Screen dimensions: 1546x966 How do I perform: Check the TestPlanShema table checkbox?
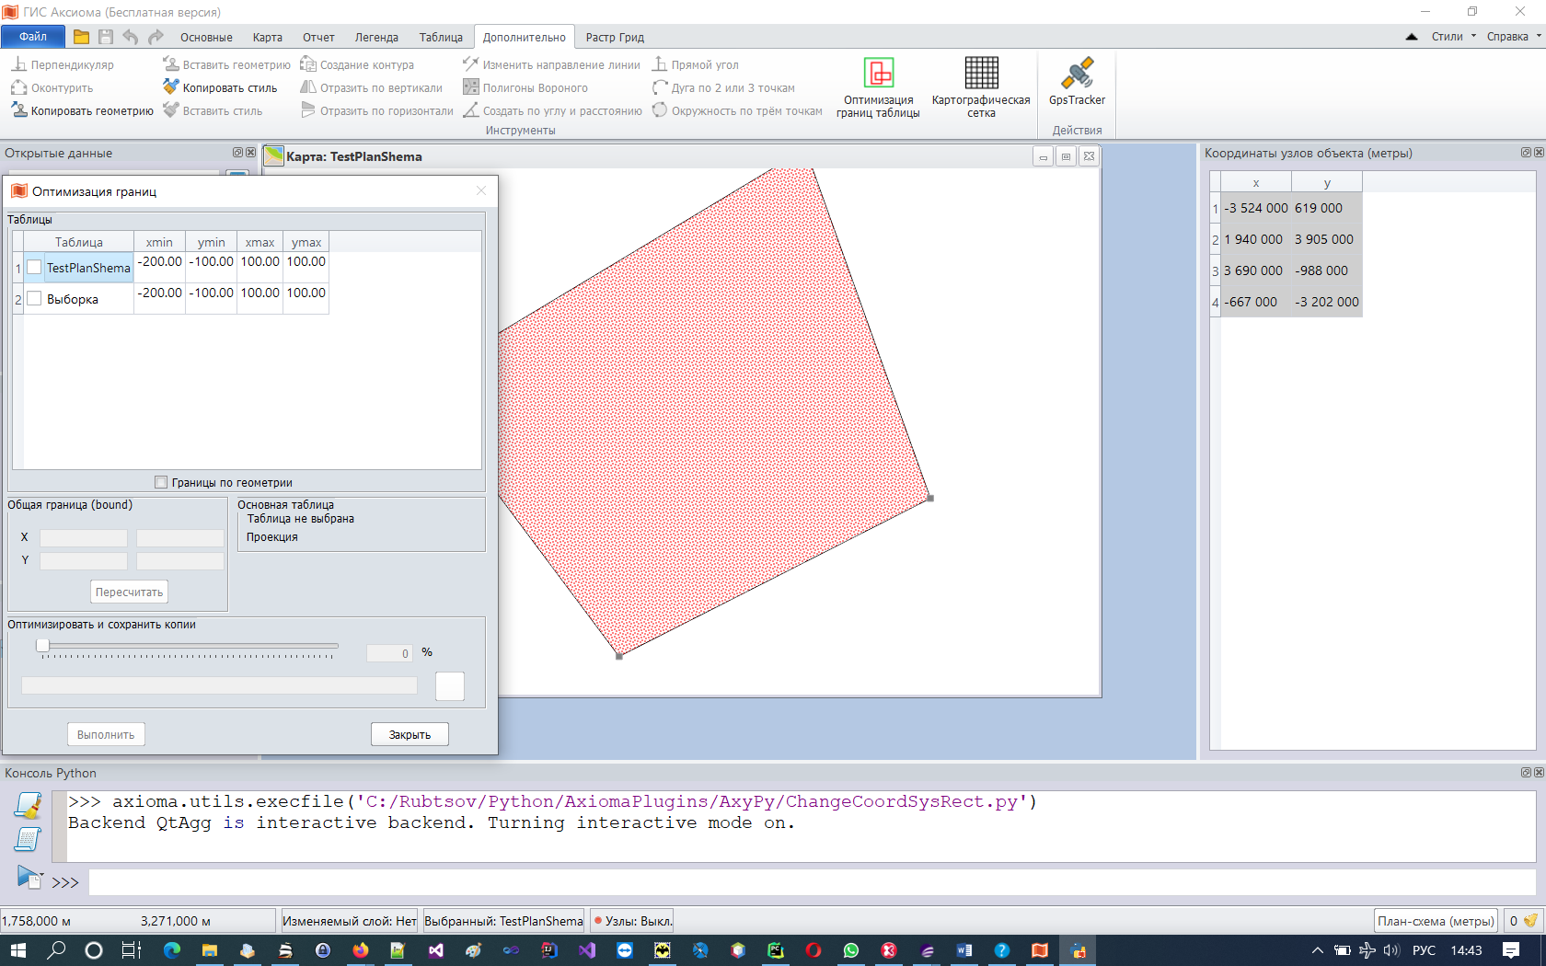pyautogui.click(x=34, y=268)
